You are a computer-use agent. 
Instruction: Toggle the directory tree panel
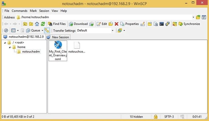tap(47, 31)
